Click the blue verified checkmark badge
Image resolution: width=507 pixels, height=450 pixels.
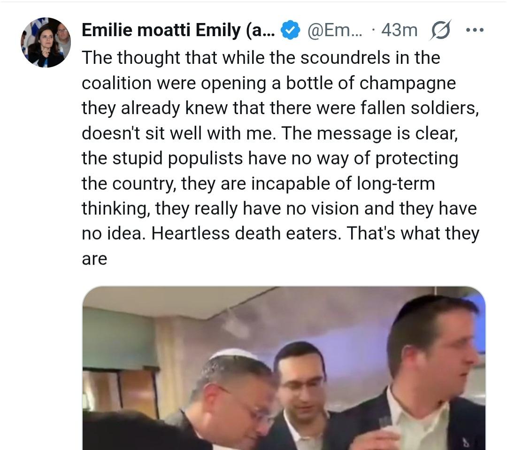tap(291, 31)
